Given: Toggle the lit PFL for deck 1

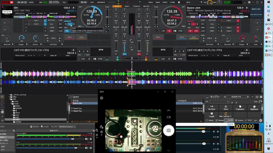Looking at the screenshot, I should click(124, 54).
